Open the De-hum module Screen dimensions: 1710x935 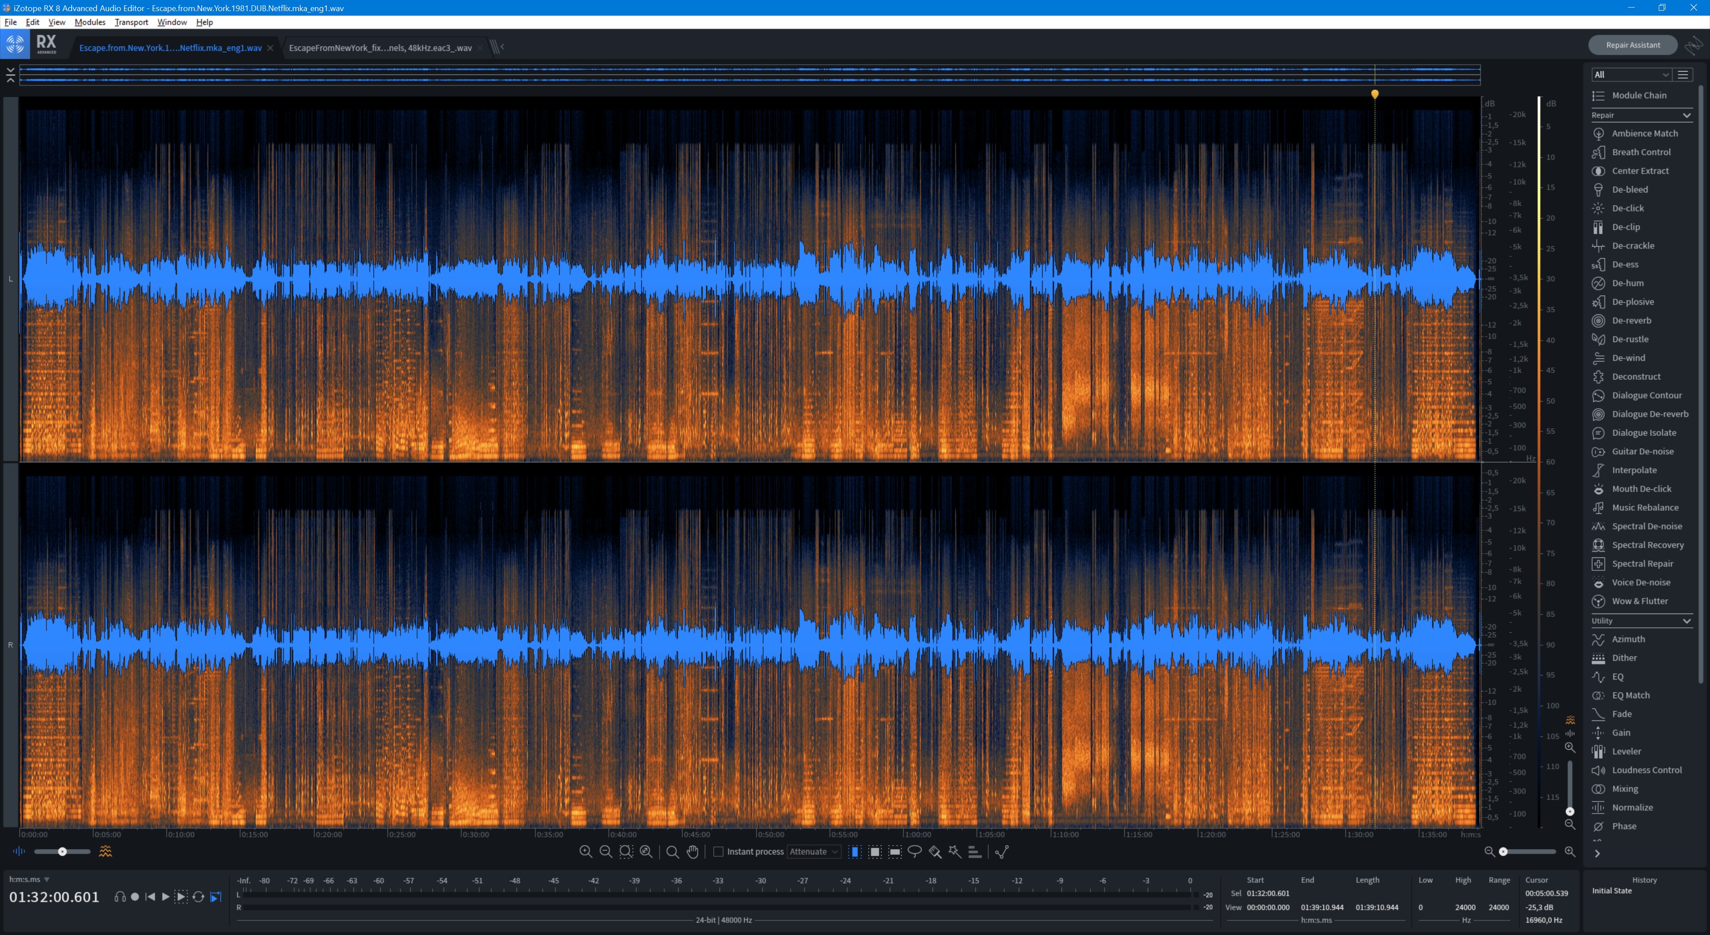[x=1628, y=283]
